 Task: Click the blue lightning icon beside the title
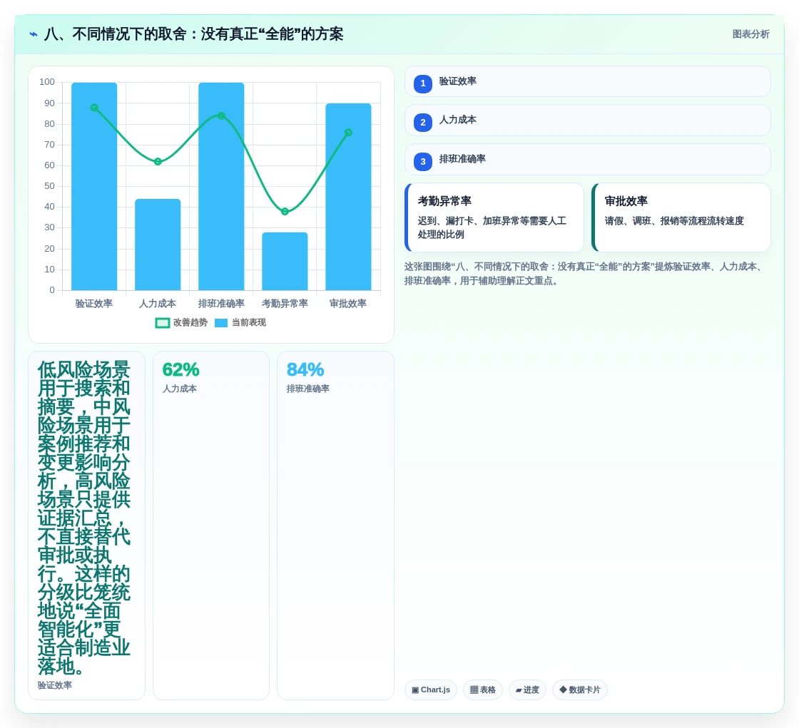tap(34, 34)
